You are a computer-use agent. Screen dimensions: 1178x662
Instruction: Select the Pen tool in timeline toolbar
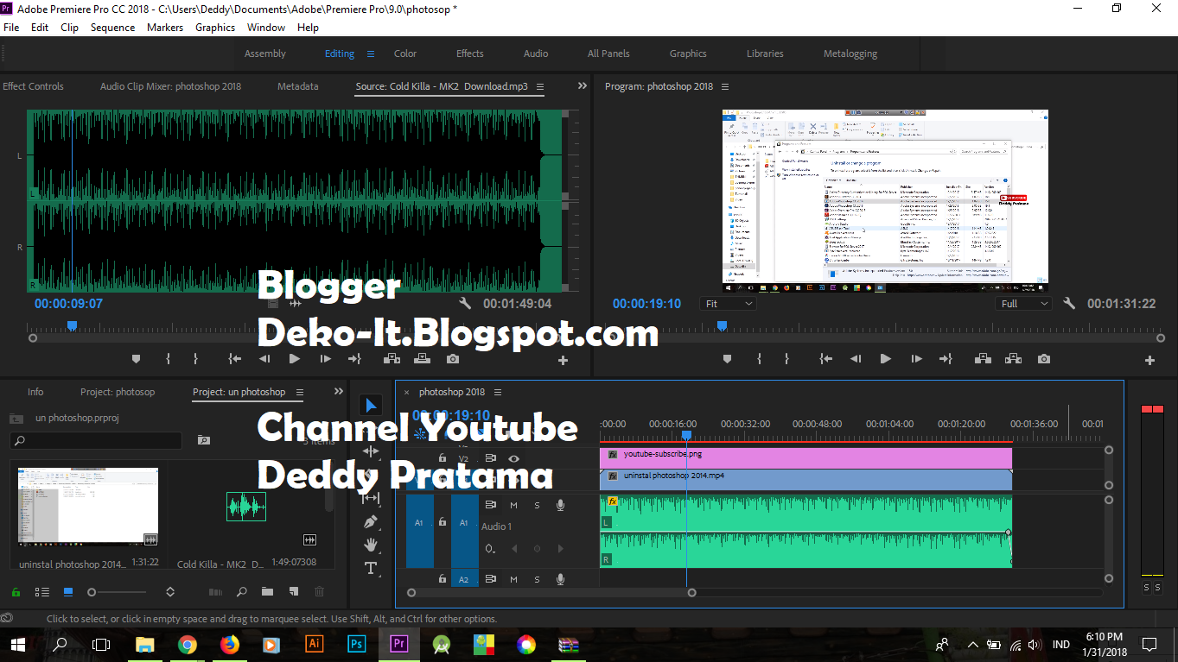click(x=371, y=521)
